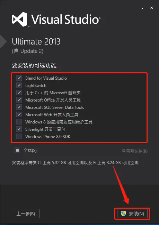Click the shield icon on the install button

[123, 214]
